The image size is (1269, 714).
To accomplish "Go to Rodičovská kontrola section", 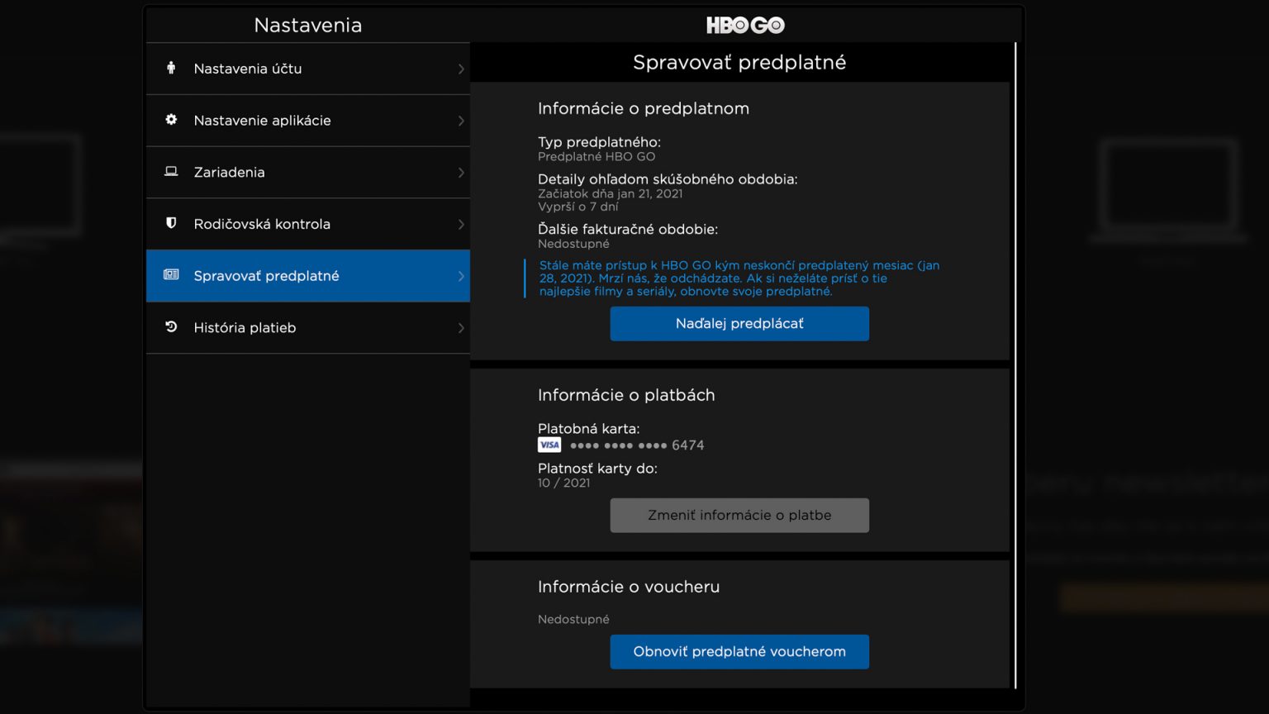I will [308, 224].
